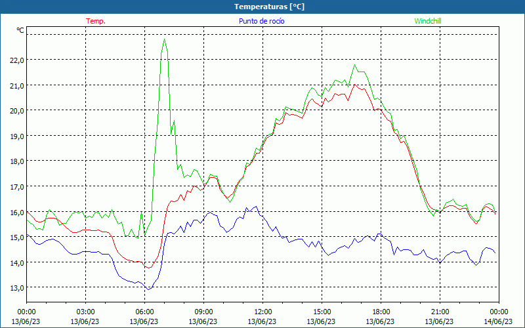
Task: Click the 22,0 y-axis value
Action: 17,60
